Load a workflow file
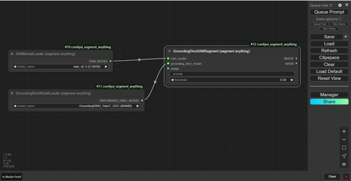Screen dimensions: 351x181 (x=329, y=44)
